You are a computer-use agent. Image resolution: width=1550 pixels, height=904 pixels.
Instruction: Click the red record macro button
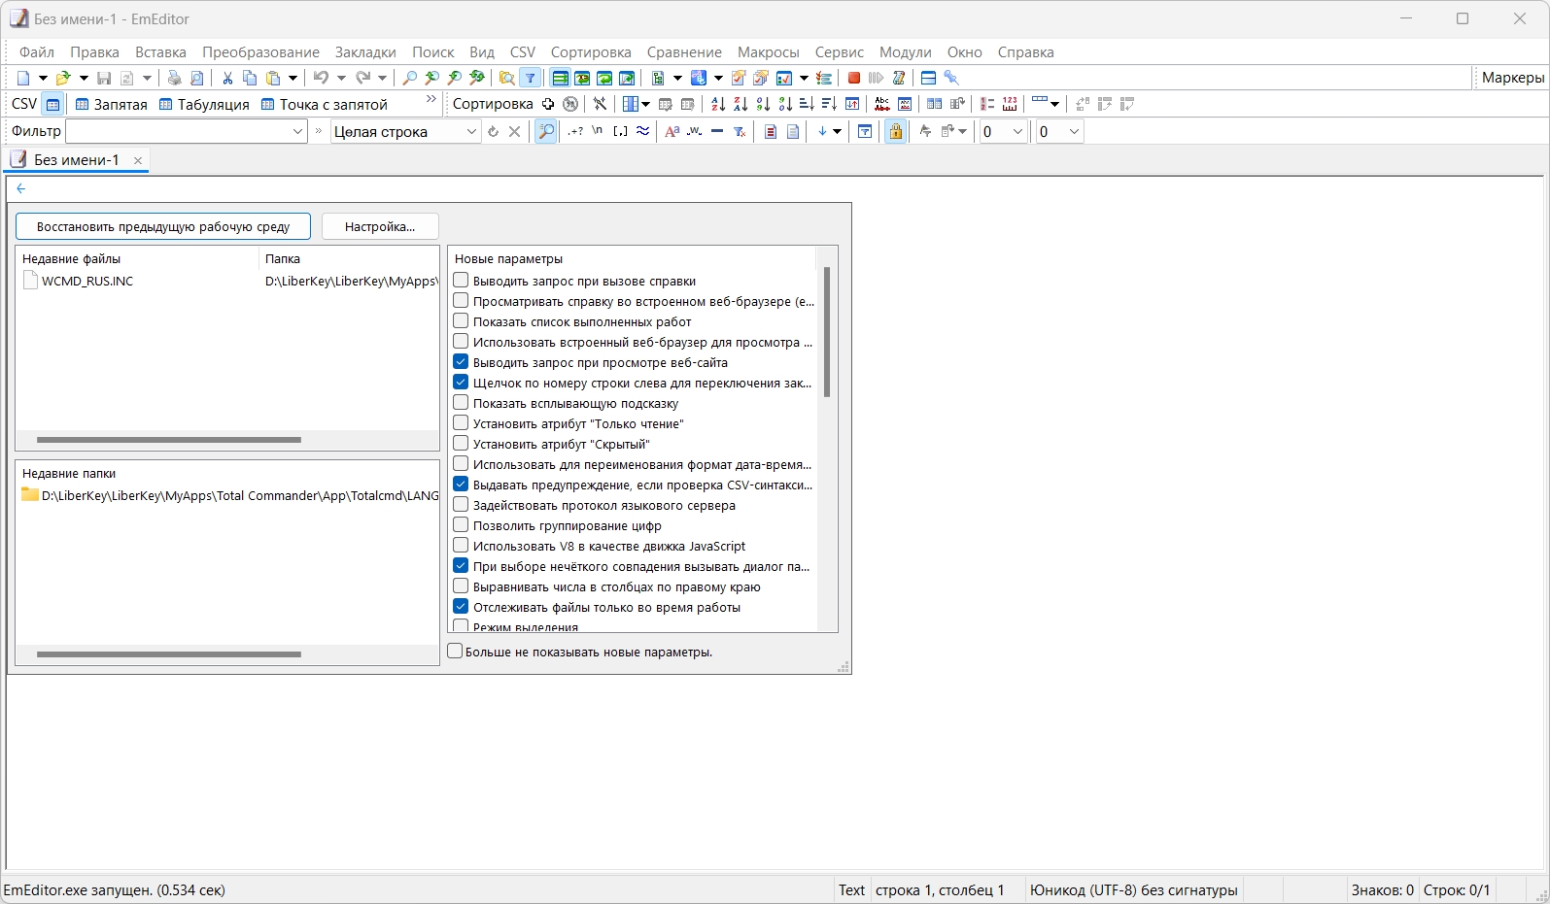[x=853, y=78]
